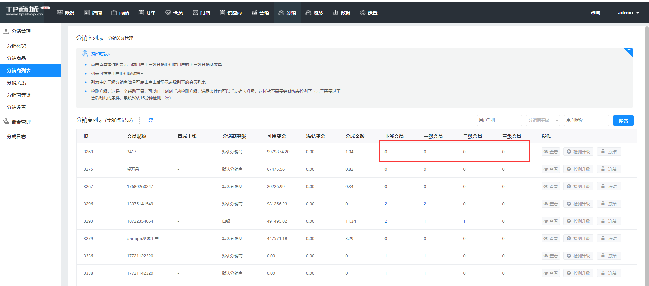Screen dimensions: 649x286
Task: Click 检测升级 for user 虞万昌
Action: (578, 169)
